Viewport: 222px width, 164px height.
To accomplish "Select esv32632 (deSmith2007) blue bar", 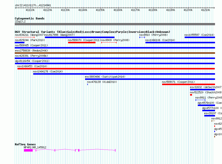I will click(x=203, y=90).
